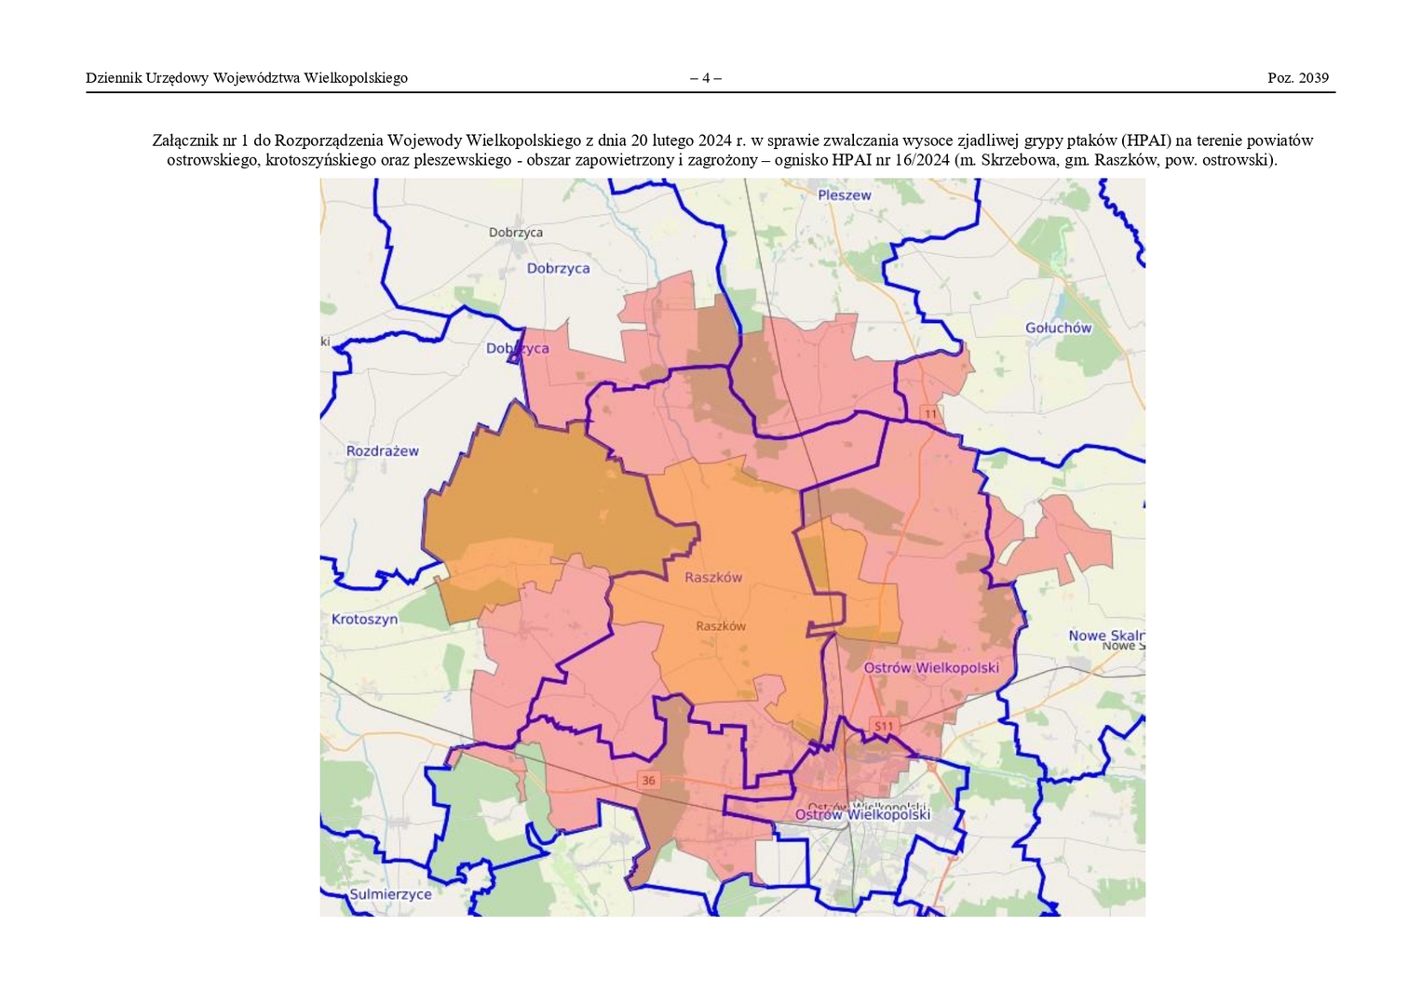
Task: Click Ostrów Wielkopolski label inside pink zone
Action: (930, 668)
